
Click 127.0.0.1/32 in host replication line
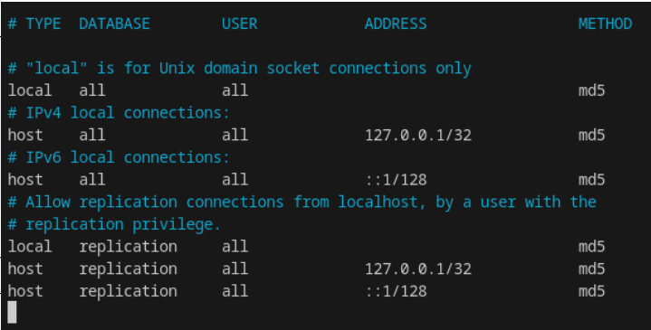pos(418,269)
